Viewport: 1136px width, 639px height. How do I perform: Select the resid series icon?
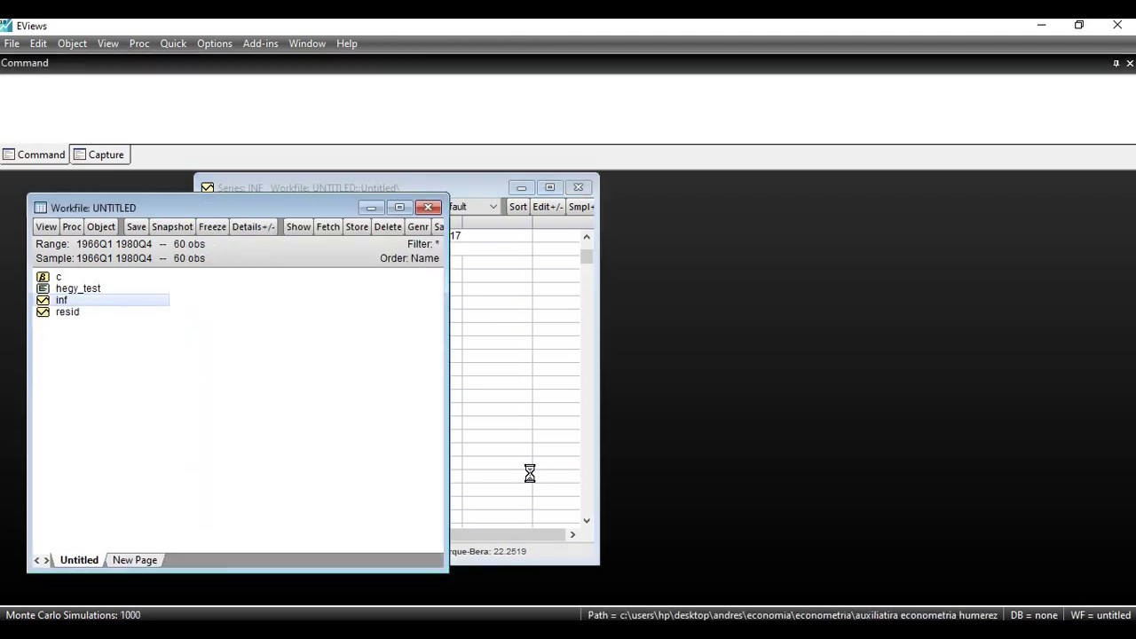point(43,312)
